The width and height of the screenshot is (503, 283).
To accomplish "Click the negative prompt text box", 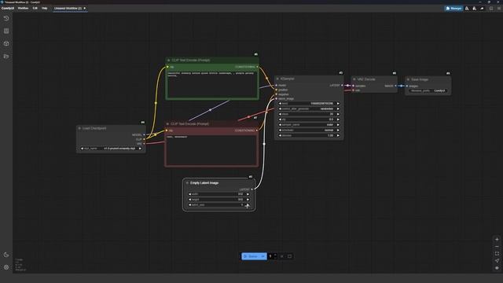I will point(211,150).
